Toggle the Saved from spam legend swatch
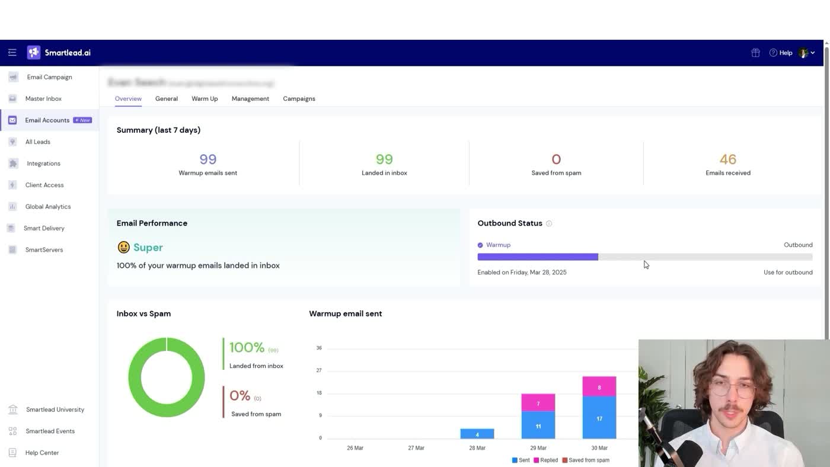The height and width of the screenshot is (467, 830). click(565, 460)
